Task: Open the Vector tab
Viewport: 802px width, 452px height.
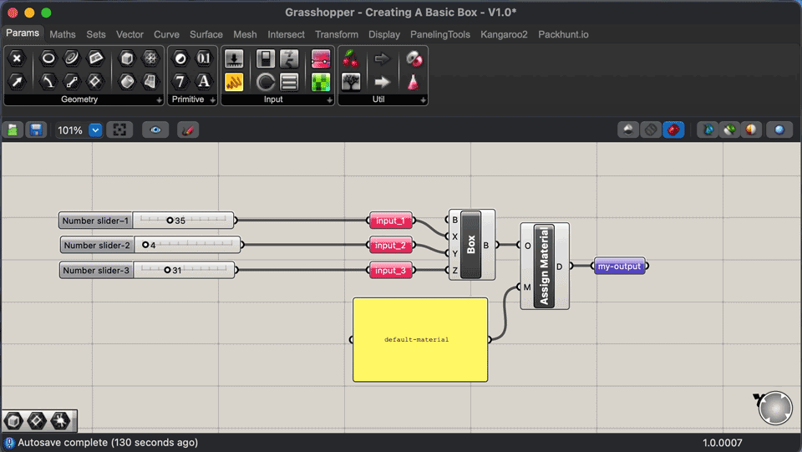Action: [129, 34]
